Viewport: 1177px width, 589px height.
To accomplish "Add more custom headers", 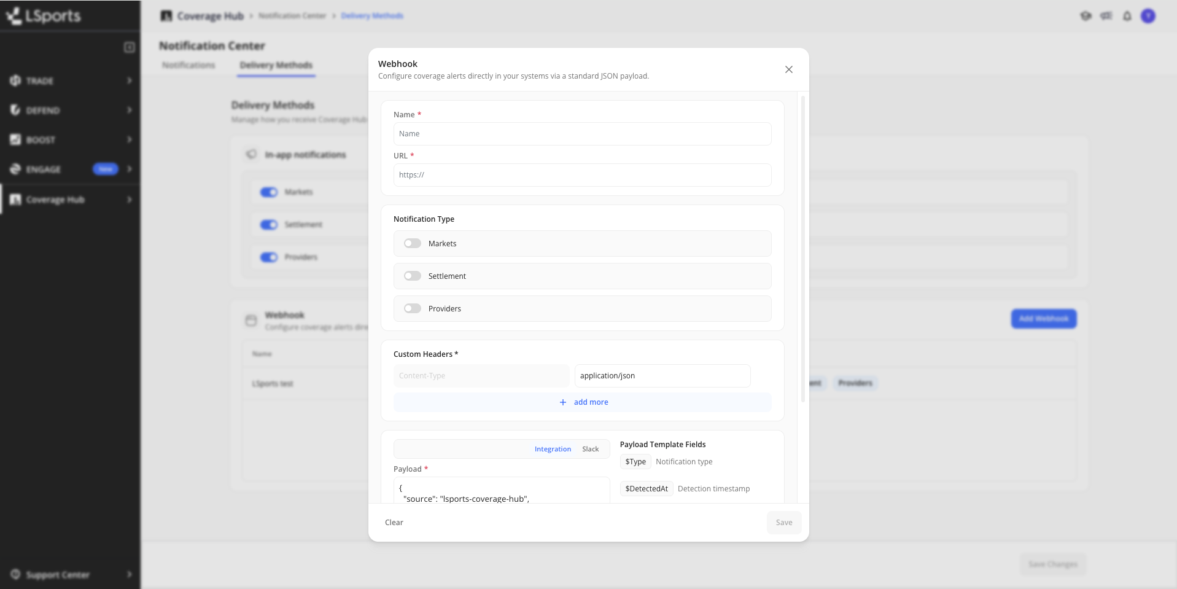I will [x=582, y=402].
